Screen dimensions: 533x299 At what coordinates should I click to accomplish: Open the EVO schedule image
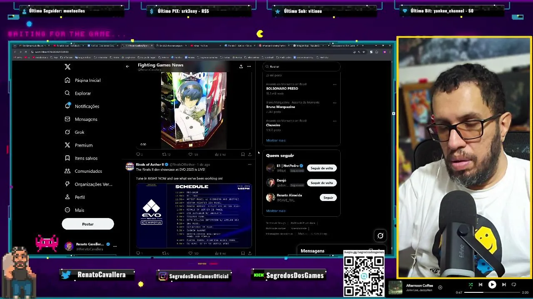point(194,216)
